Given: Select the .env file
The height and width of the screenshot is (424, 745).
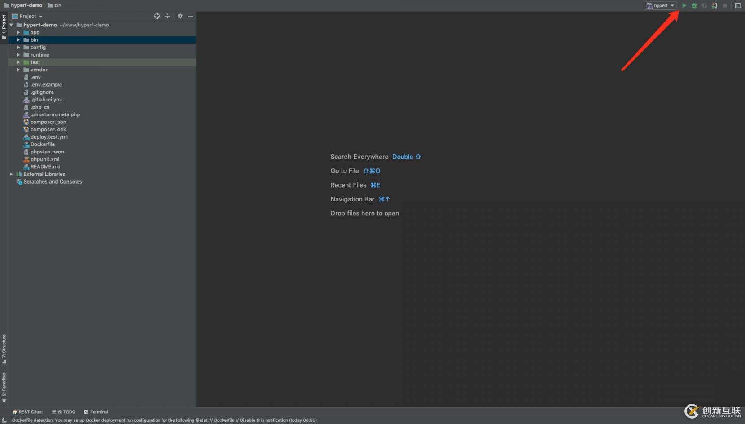Looking at the screenshot, I should (35, 77).
